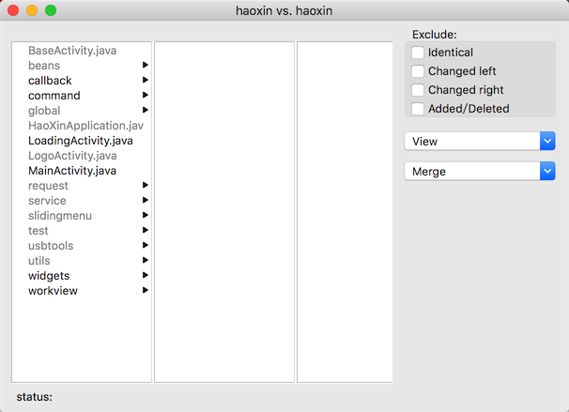569x412 pixels.
Task: Select the widgets folder row
Action: click(x=82, y=276)
